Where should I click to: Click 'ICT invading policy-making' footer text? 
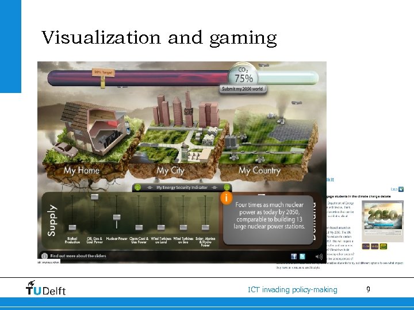pos(293,290)
